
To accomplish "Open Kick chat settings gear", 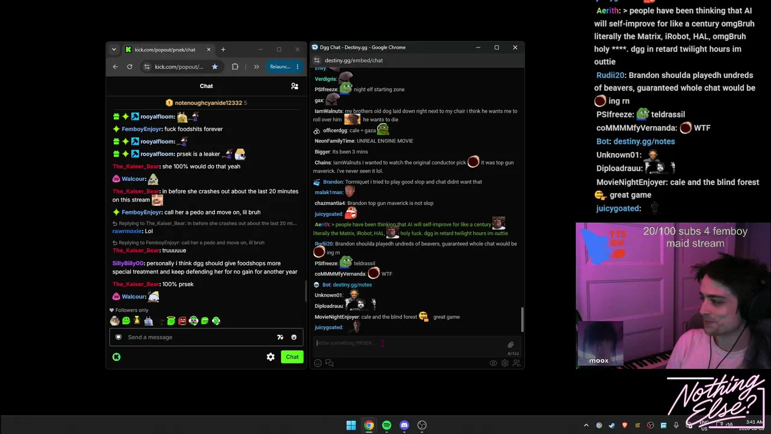I will point(270,357).
